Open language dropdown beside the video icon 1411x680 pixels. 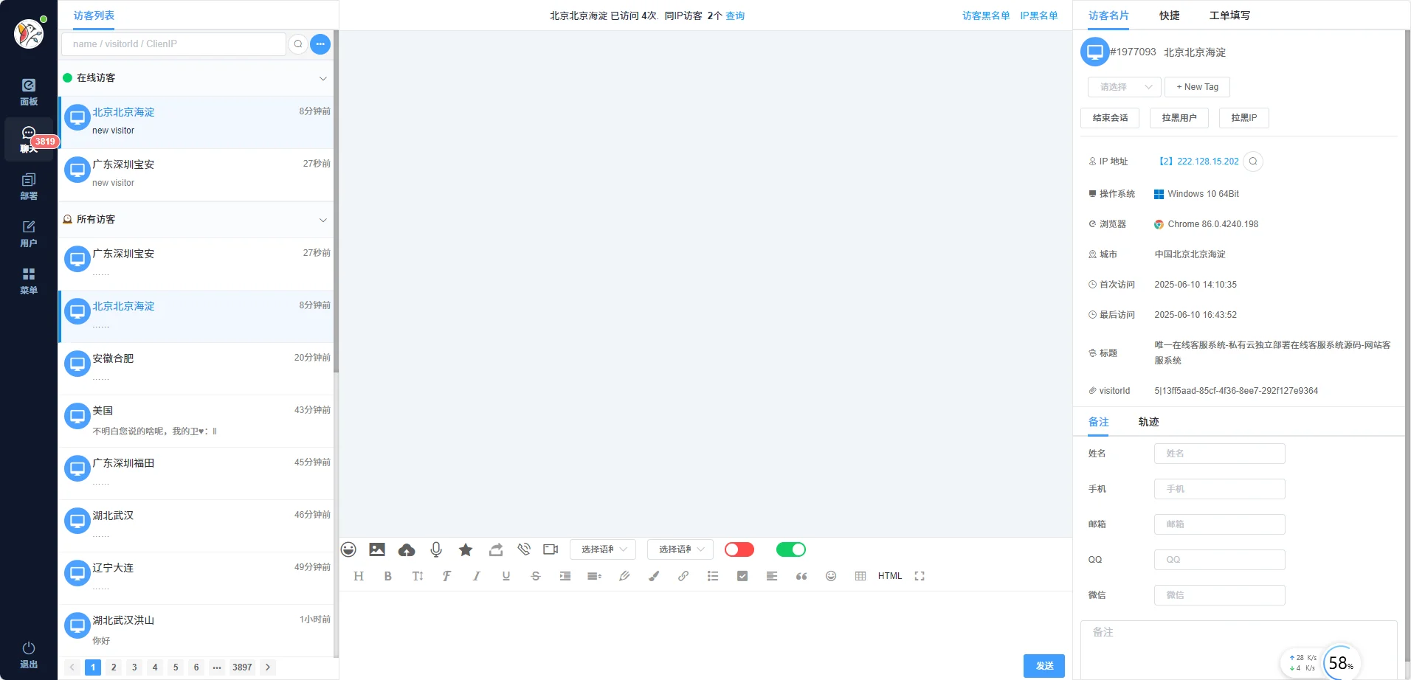[604, 549]
